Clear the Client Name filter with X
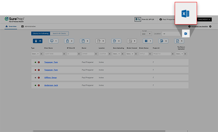This screenshot has width=218, height=132. [65, 54]
